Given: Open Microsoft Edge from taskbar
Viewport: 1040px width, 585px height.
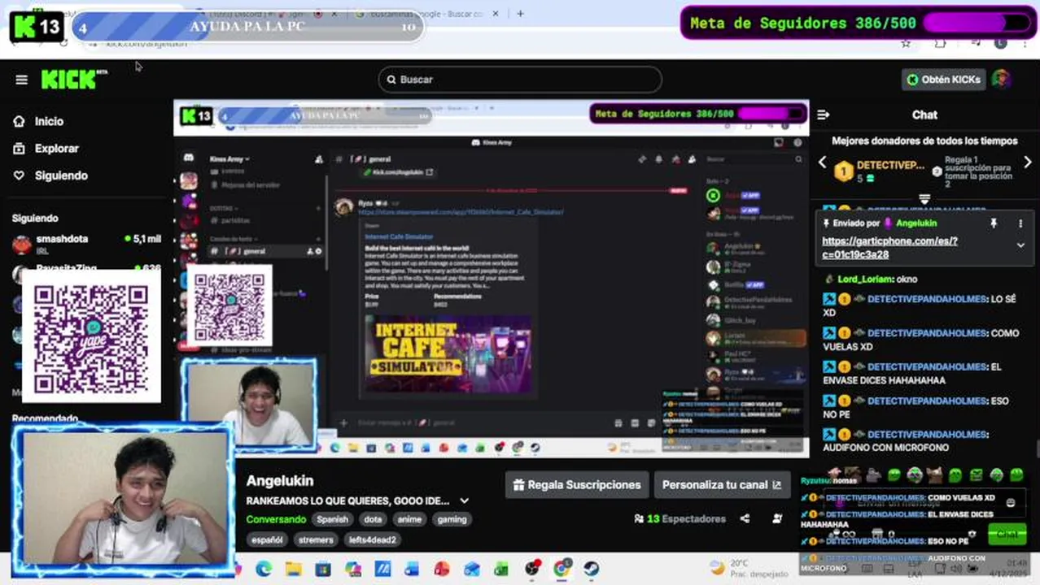Looking at the screenshot, I should 264,569.
